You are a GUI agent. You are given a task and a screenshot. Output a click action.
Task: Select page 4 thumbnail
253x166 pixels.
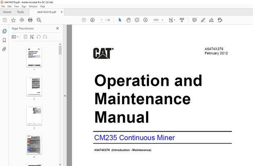coord(34,144)
